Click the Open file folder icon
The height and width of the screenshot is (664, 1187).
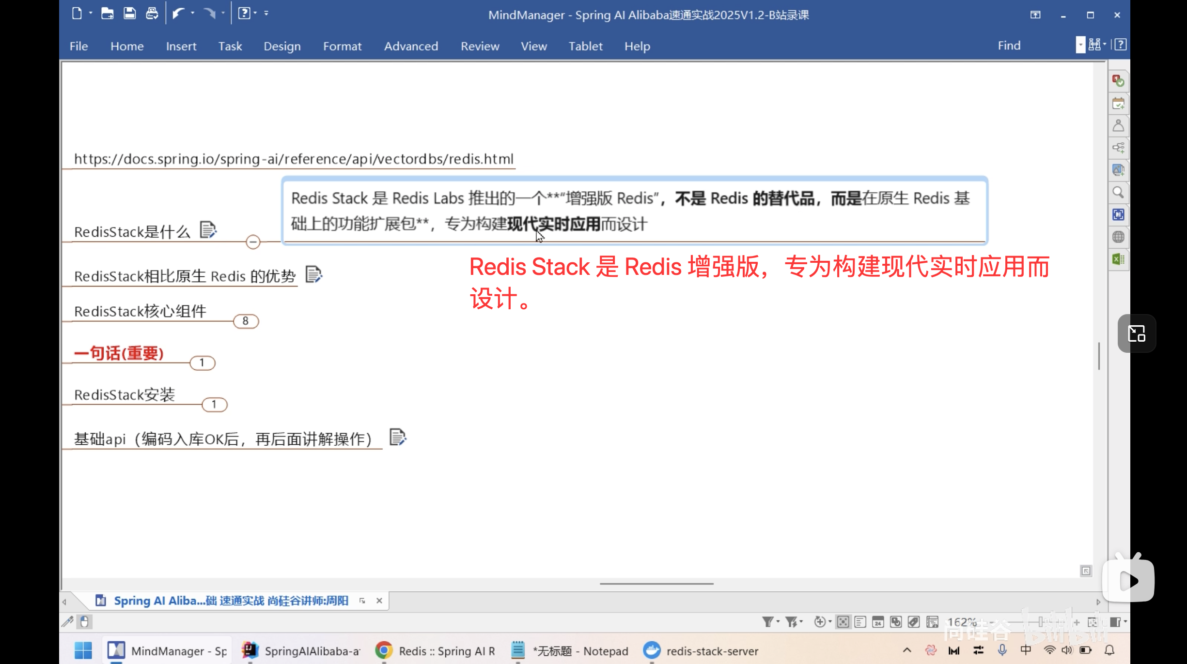pos(107,13)
